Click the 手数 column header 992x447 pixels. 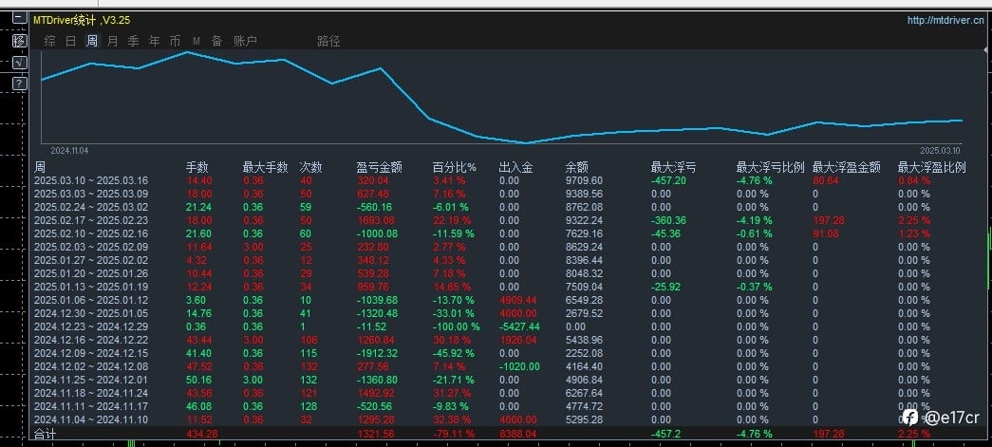pyautogui.click(x=197, y=168)
